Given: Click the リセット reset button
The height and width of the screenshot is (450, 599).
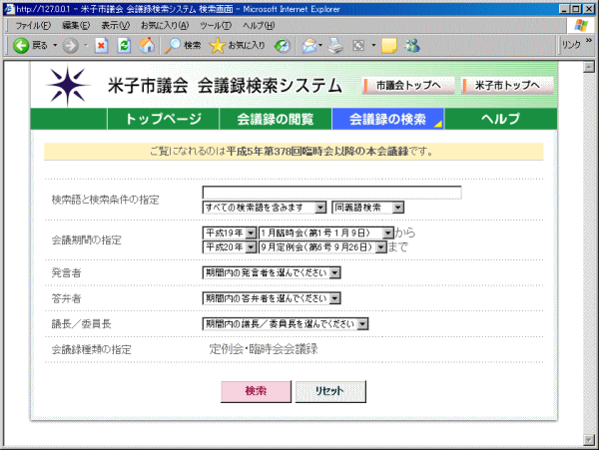Looking at the screenshot, I should 330,391.
